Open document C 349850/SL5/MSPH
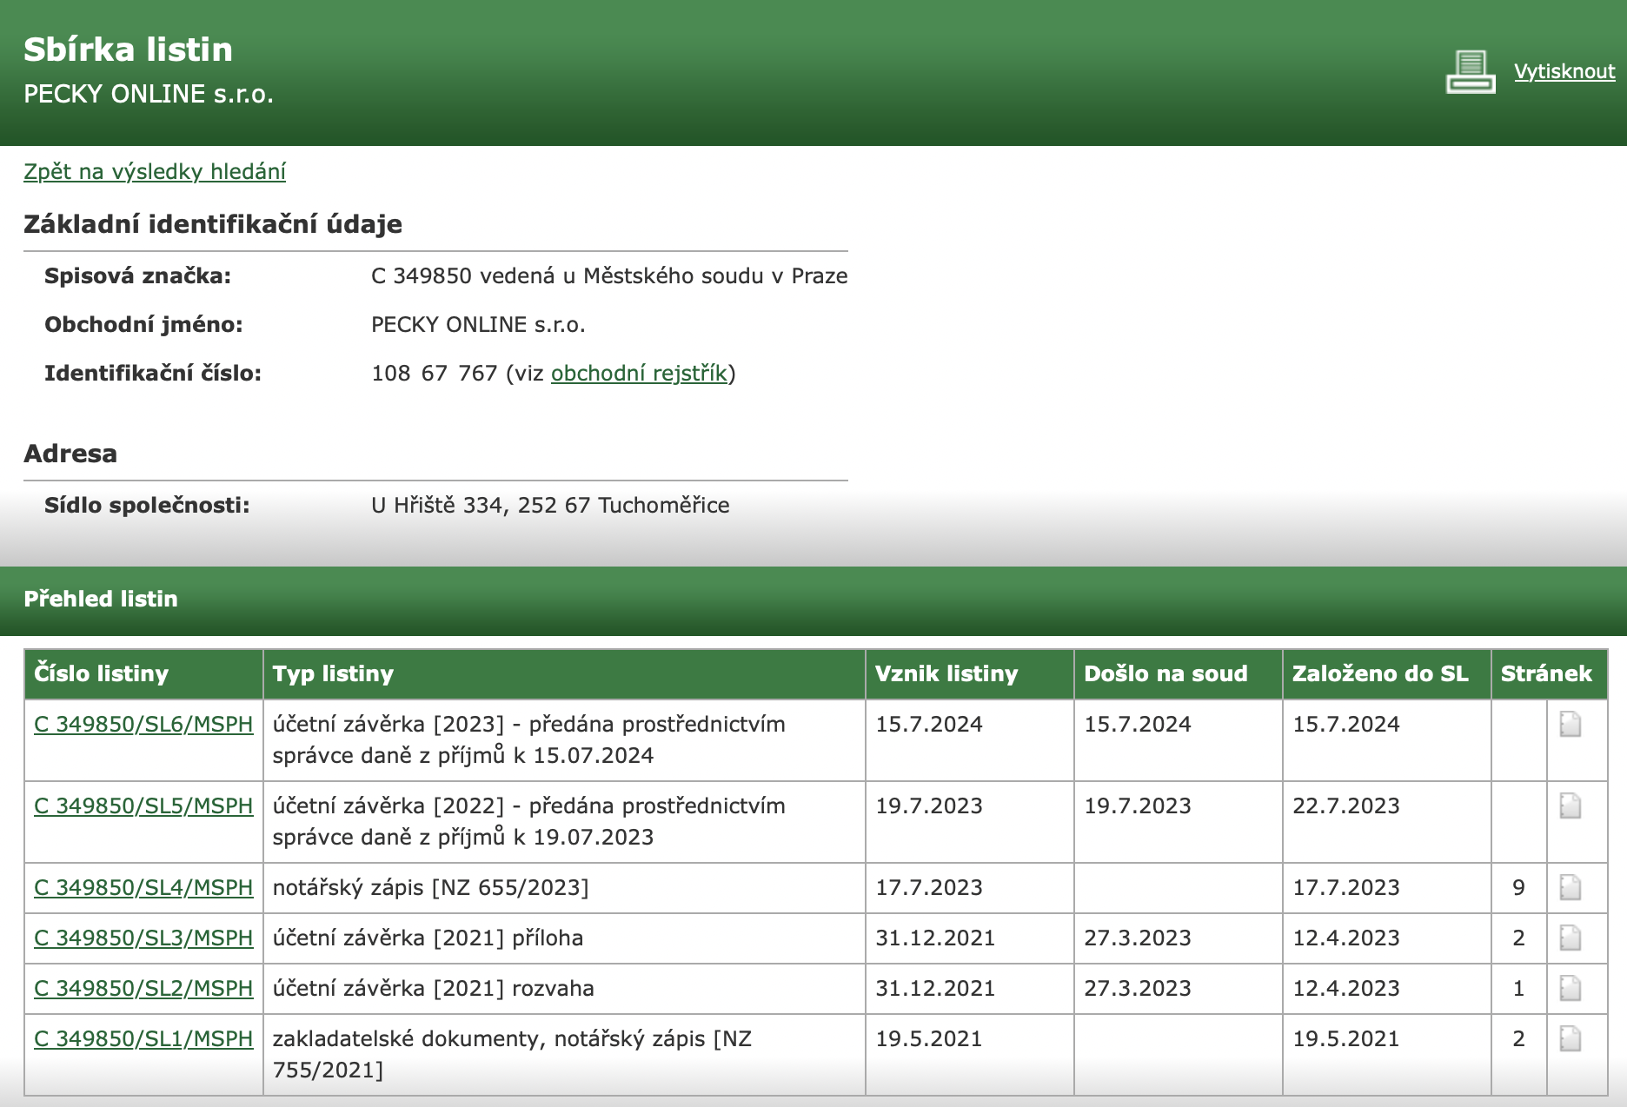The image size is (1627, 1107). pyautogui.click(x=143, y=805)
